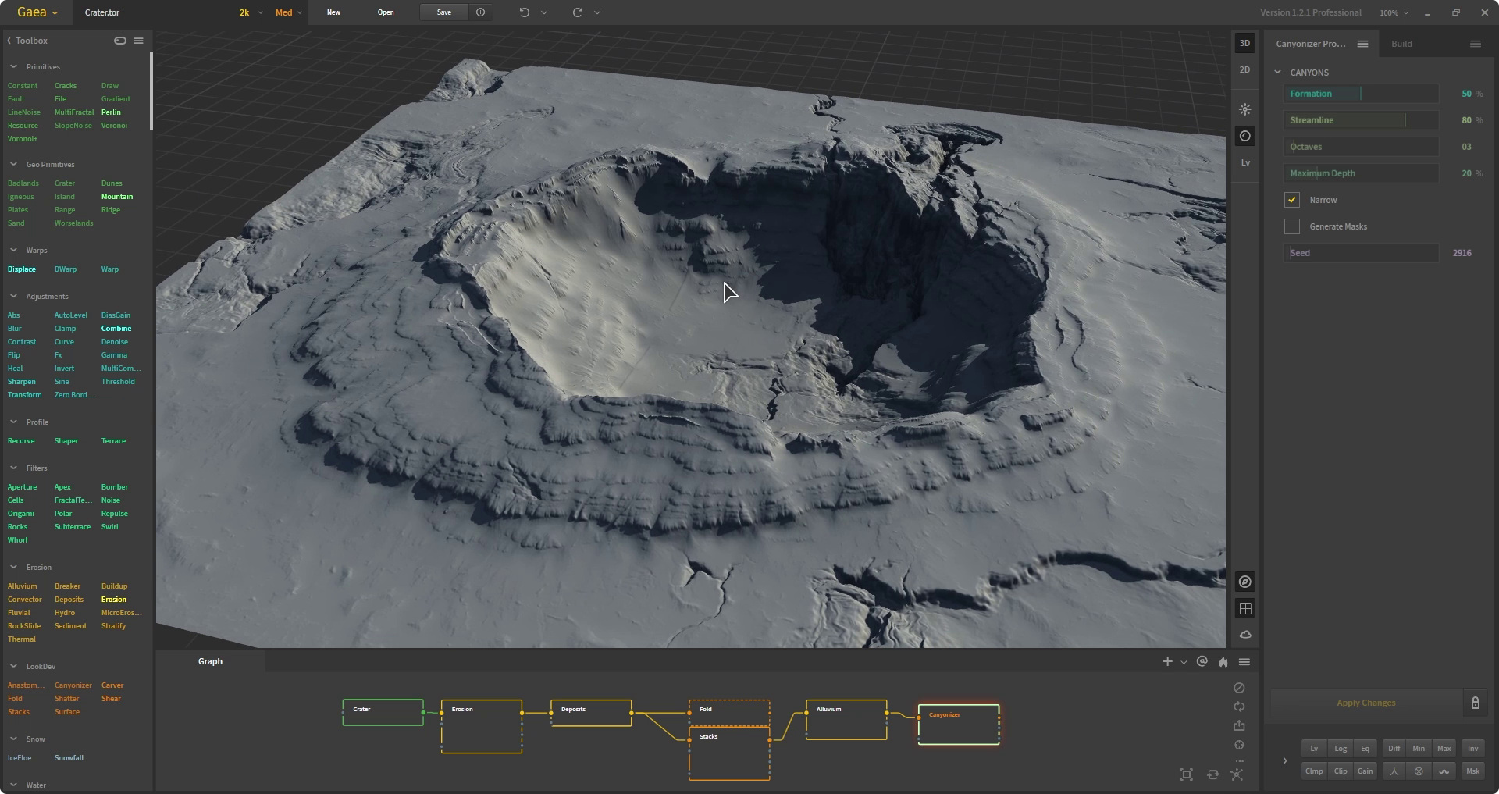Collapse the CANYONS section

(x=1278, y=73)
